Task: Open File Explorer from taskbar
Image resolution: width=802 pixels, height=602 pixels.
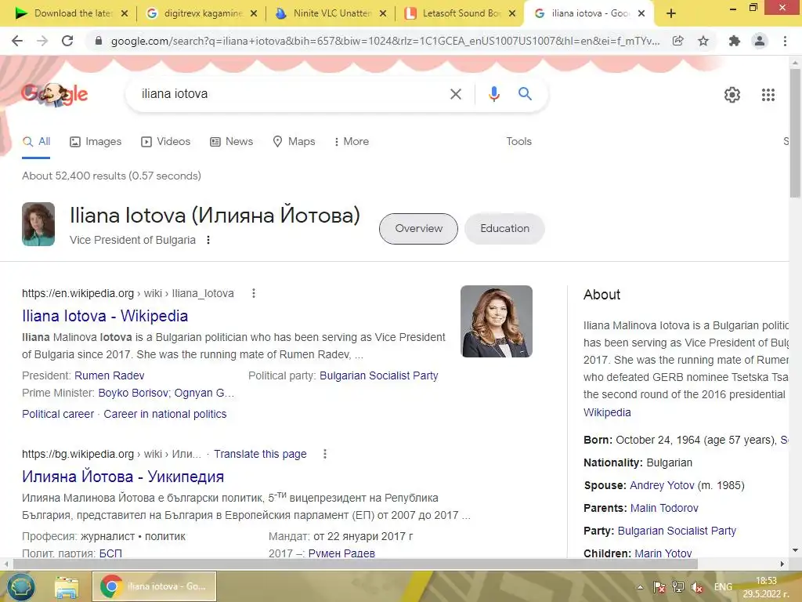Action: pyautogui.click(x=67, y=587)
